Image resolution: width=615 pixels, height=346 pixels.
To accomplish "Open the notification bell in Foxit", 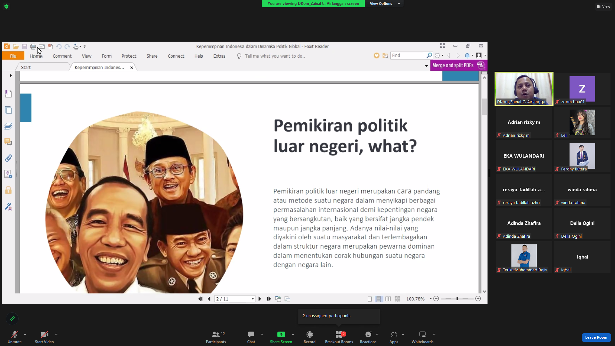I will 467,55.
